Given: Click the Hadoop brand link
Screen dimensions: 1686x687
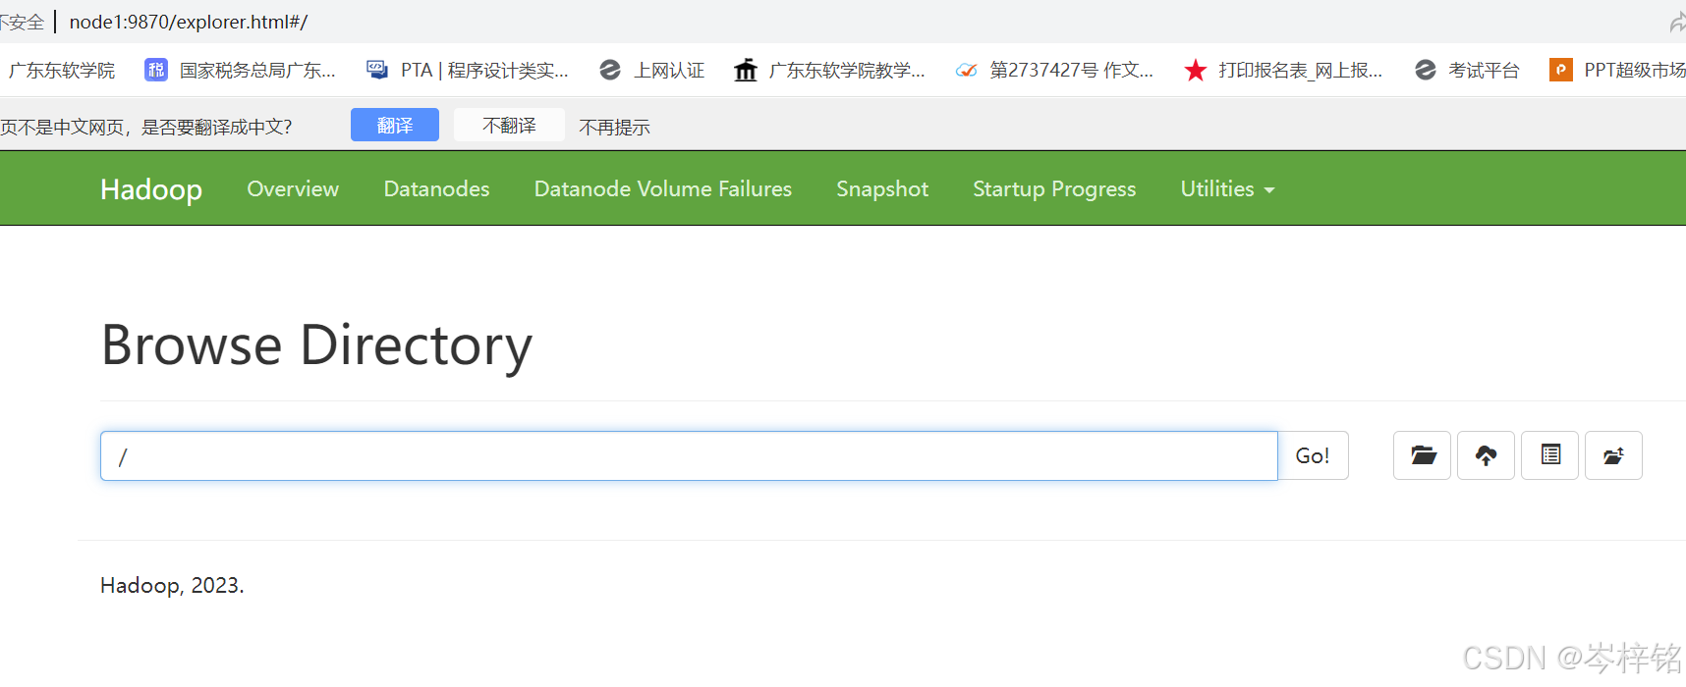Looking at the screenshot, I should coord(151,188).
